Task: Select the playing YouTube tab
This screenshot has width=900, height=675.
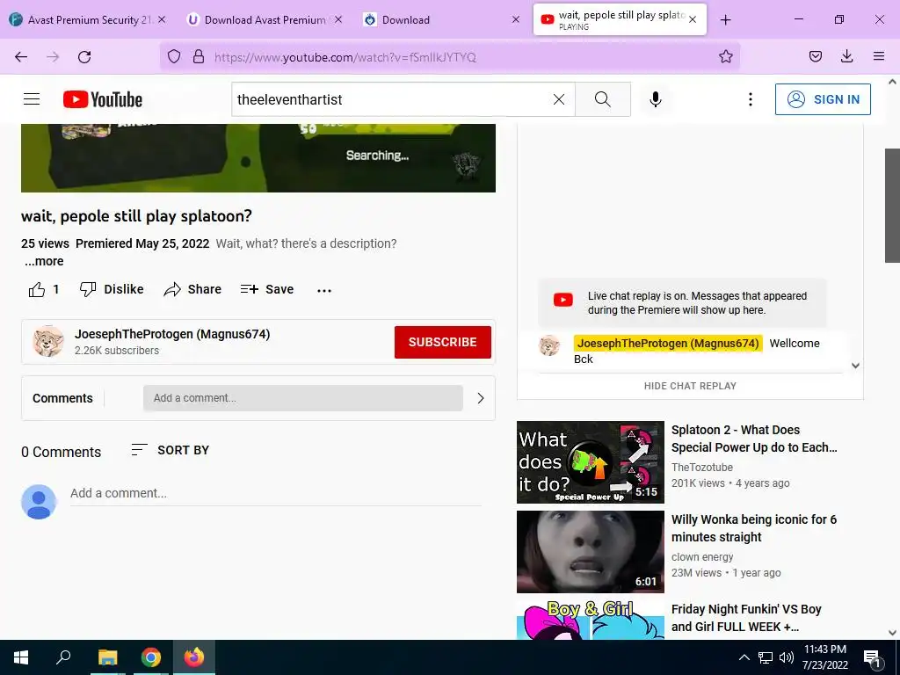Action: pyautogui.click(x=620, y=20)
